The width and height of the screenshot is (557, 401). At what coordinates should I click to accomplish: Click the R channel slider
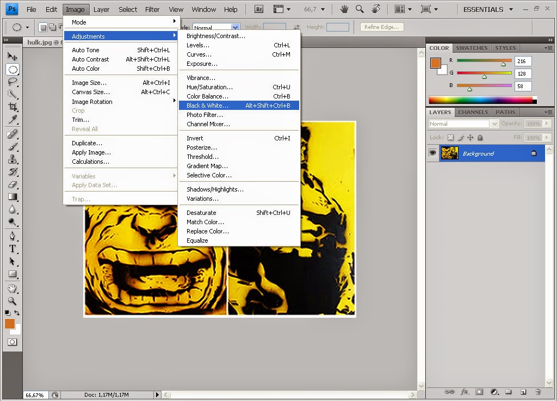click(484, 61)
